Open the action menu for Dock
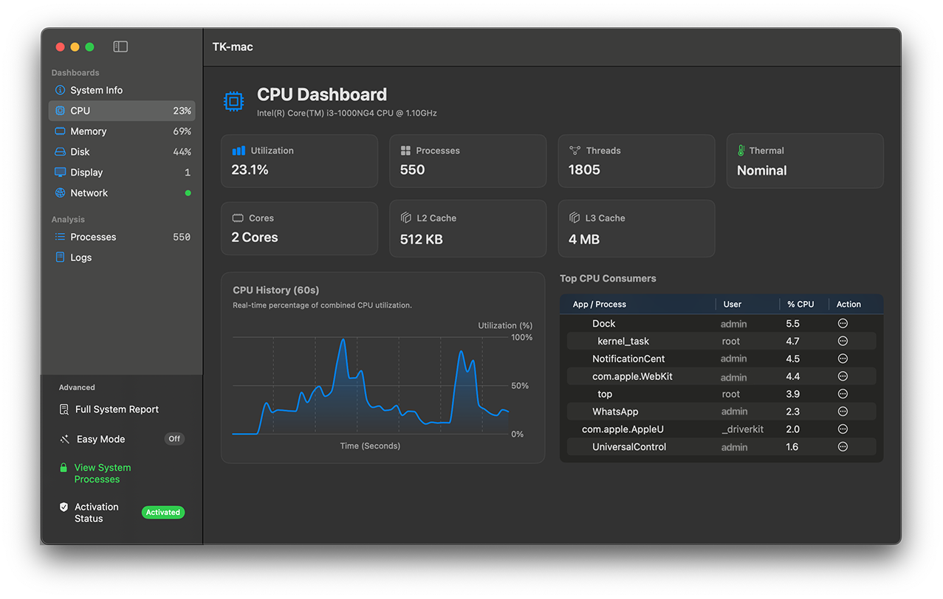The image size is (943, 599). [842, 323]
